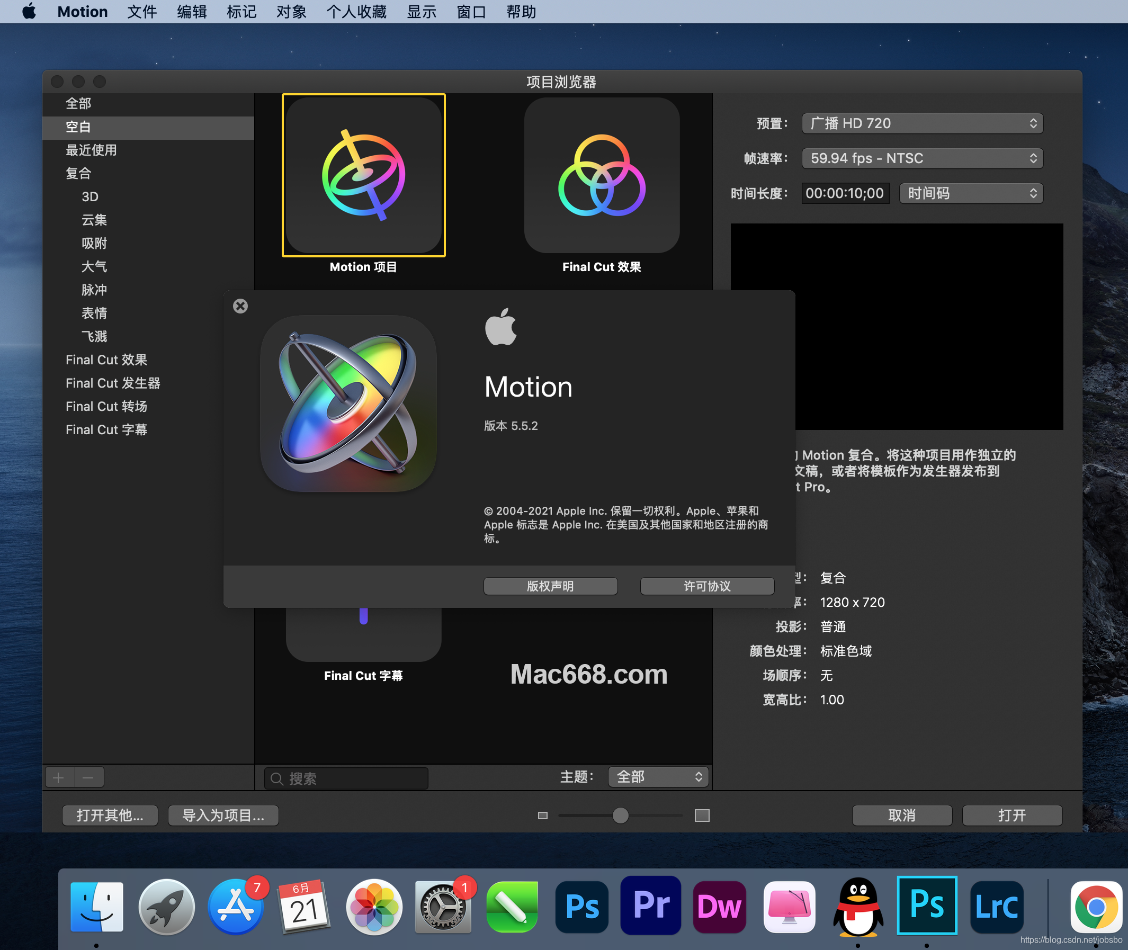Select the Motion 项目 template icon
The width and height of the screenshot is (1128, 950).
click(364, 175)
